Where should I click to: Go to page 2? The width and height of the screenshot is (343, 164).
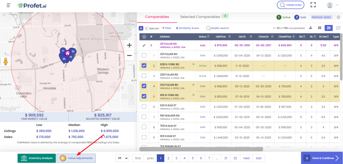[168, 158]
